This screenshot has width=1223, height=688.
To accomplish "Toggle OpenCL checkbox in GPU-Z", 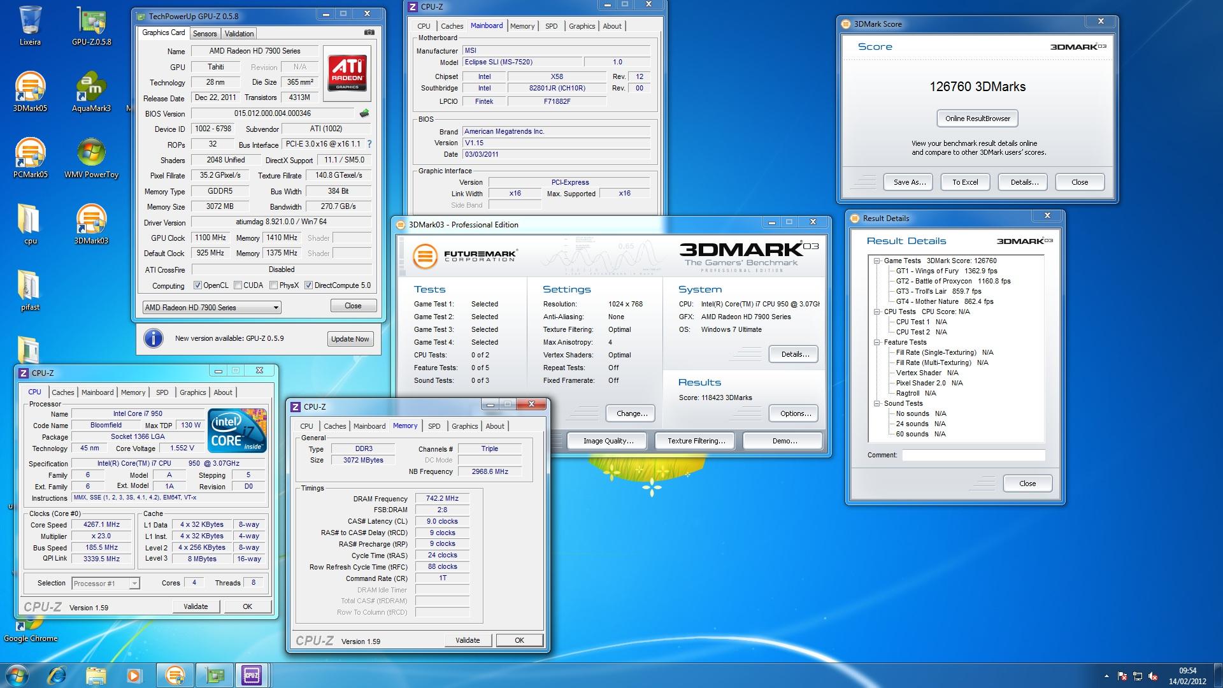I will pos(197,285).
